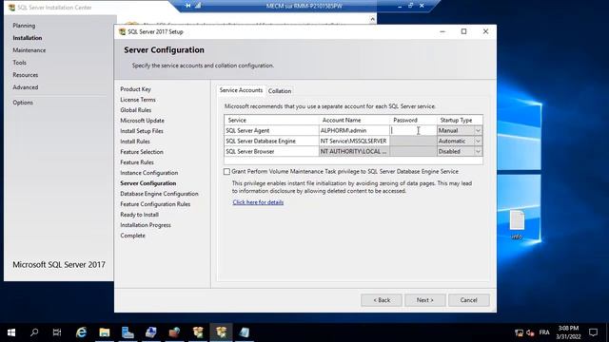Launch Internet Explorer from the taskbar
This screenshot has width=609, height=342.
tap(81, 332)
